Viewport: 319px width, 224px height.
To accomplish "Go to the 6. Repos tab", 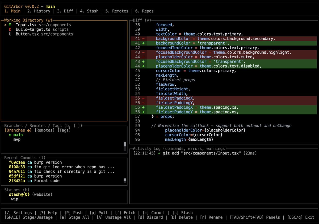I will 144,11.
